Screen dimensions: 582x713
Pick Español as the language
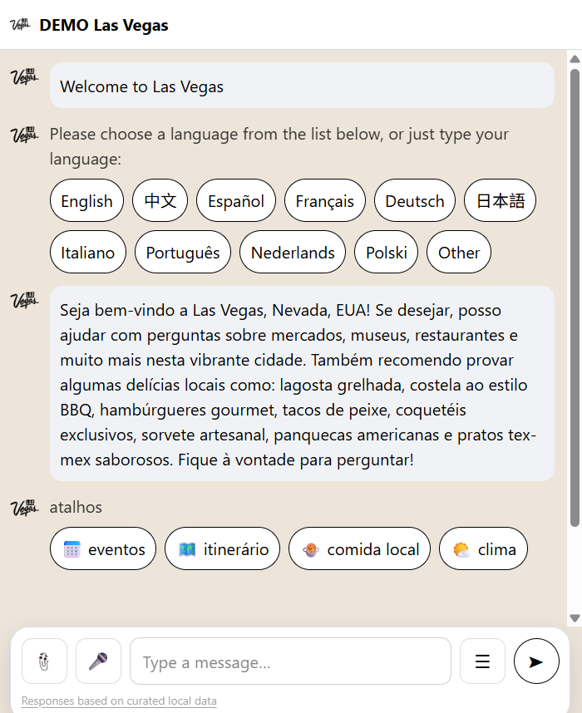[236, 201]
